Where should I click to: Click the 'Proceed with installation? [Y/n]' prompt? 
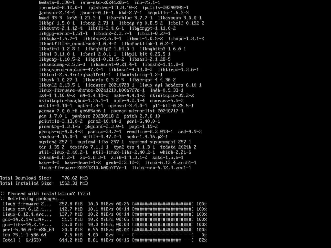click(x=45, y=194)
